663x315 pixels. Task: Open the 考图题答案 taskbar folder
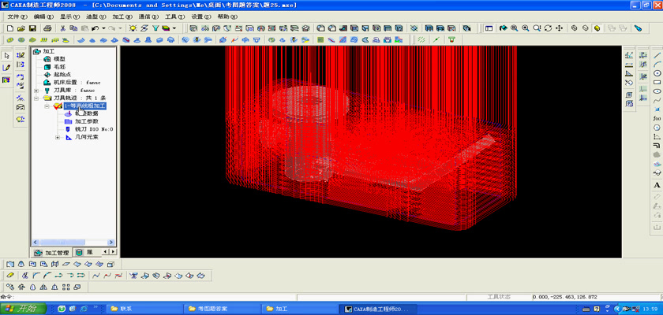pos(222,309)
